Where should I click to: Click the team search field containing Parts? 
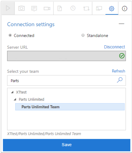[x=66, y=81]
